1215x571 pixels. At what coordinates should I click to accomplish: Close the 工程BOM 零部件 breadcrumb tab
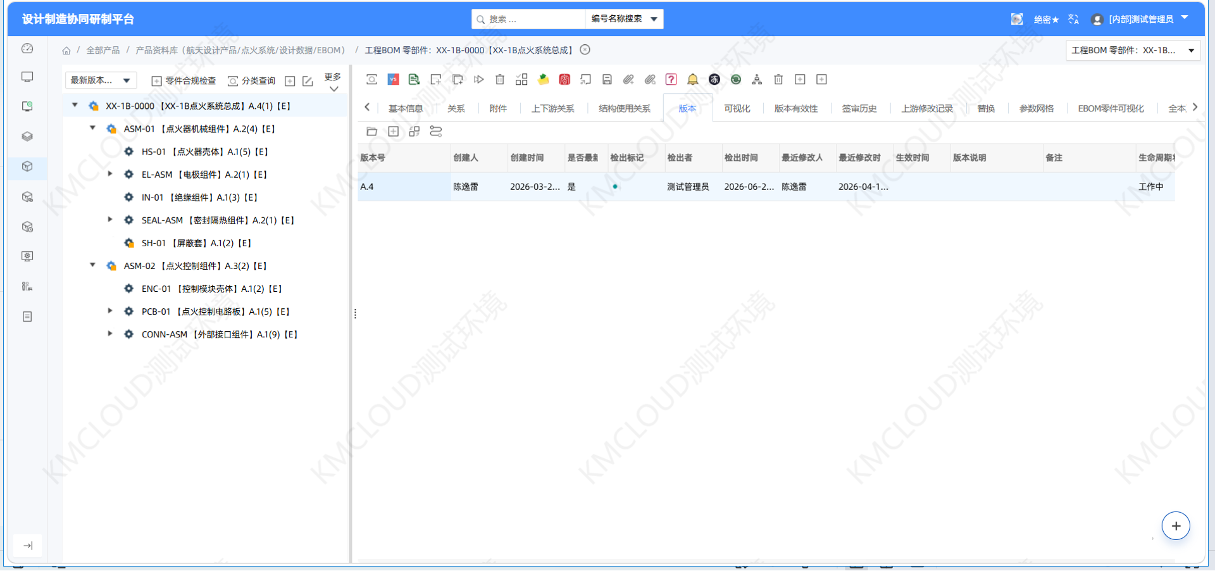(585, 49)
